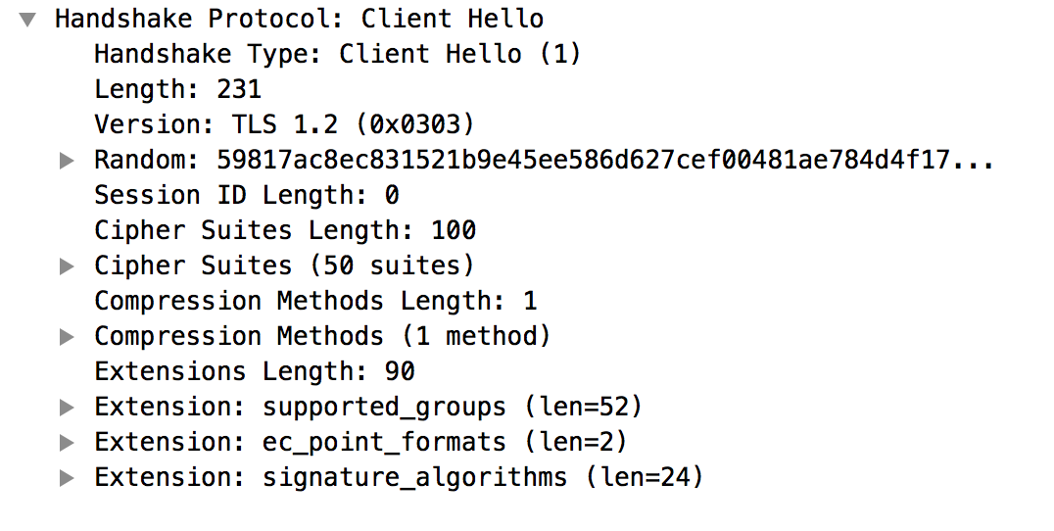
Task: Select Cipher Suites Length: 100 row
Action: (284, 230)
